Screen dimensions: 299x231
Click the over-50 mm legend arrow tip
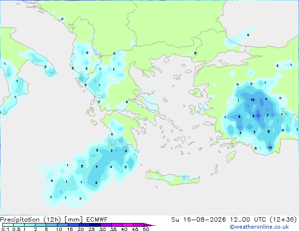coord(149,225)
